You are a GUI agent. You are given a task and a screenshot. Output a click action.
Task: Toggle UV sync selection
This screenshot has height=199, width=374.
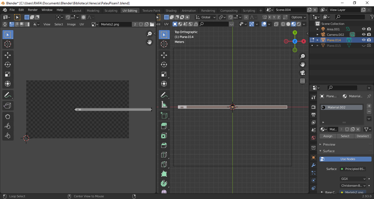[x=5, y=24]
